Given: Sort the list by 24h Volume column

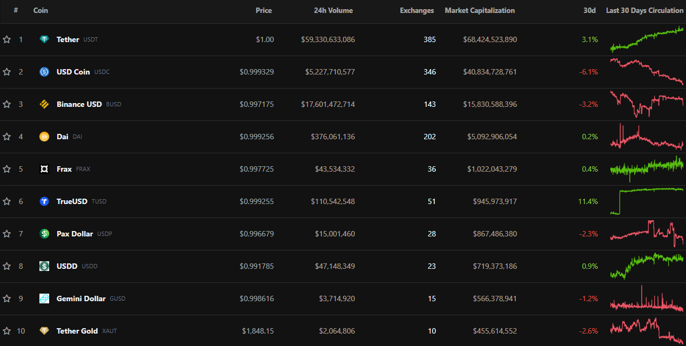Looking at the screenshot, I should 333,10.
